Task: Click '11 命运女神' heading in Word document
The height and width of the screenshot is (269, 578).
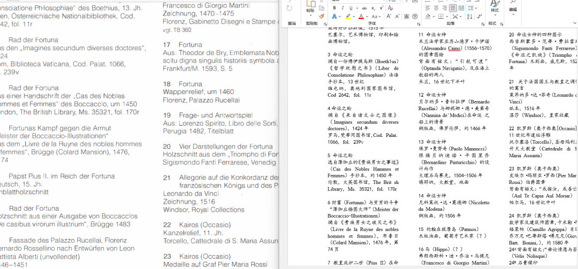Action: tap(432, 34)
